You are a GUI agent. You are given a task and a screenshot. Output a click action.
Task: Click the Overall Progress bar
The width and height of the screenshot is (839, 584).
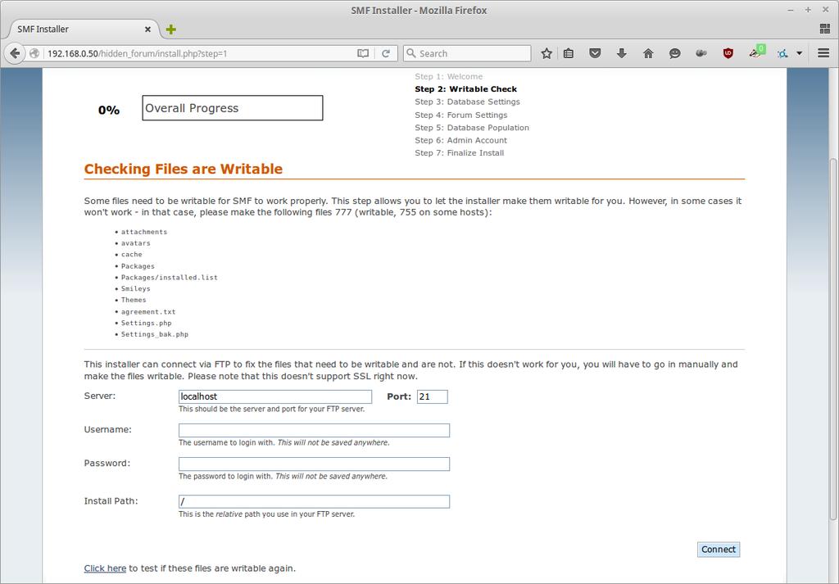coord(233,108)
